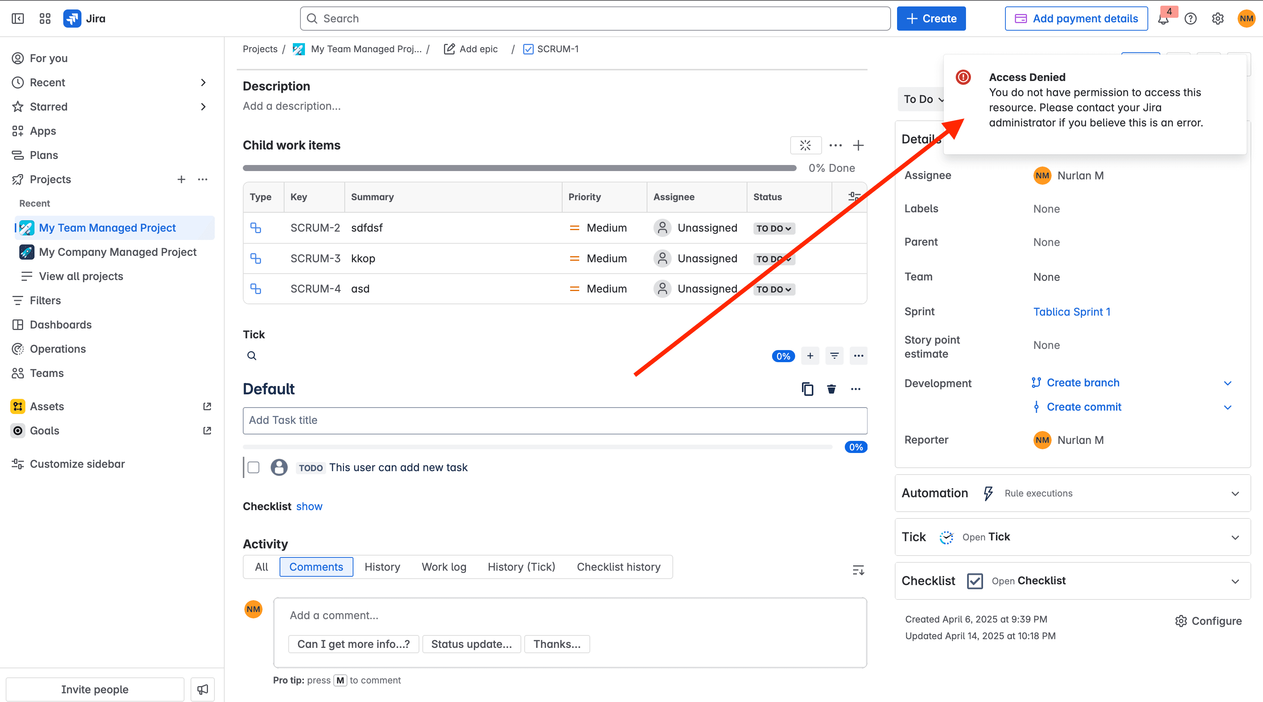Open child table column settings icon
The height and width of the screenshot is (702, 1263).
(x=854, y=196)
